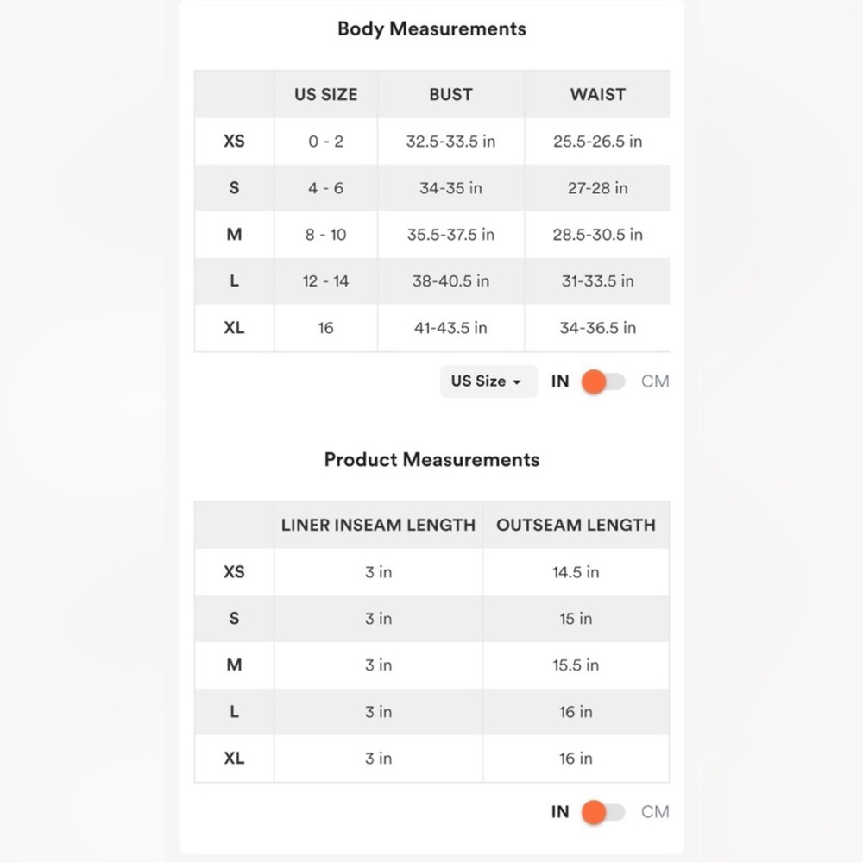Click LINER INSEAM LENGTH column header

pos(378,525)
